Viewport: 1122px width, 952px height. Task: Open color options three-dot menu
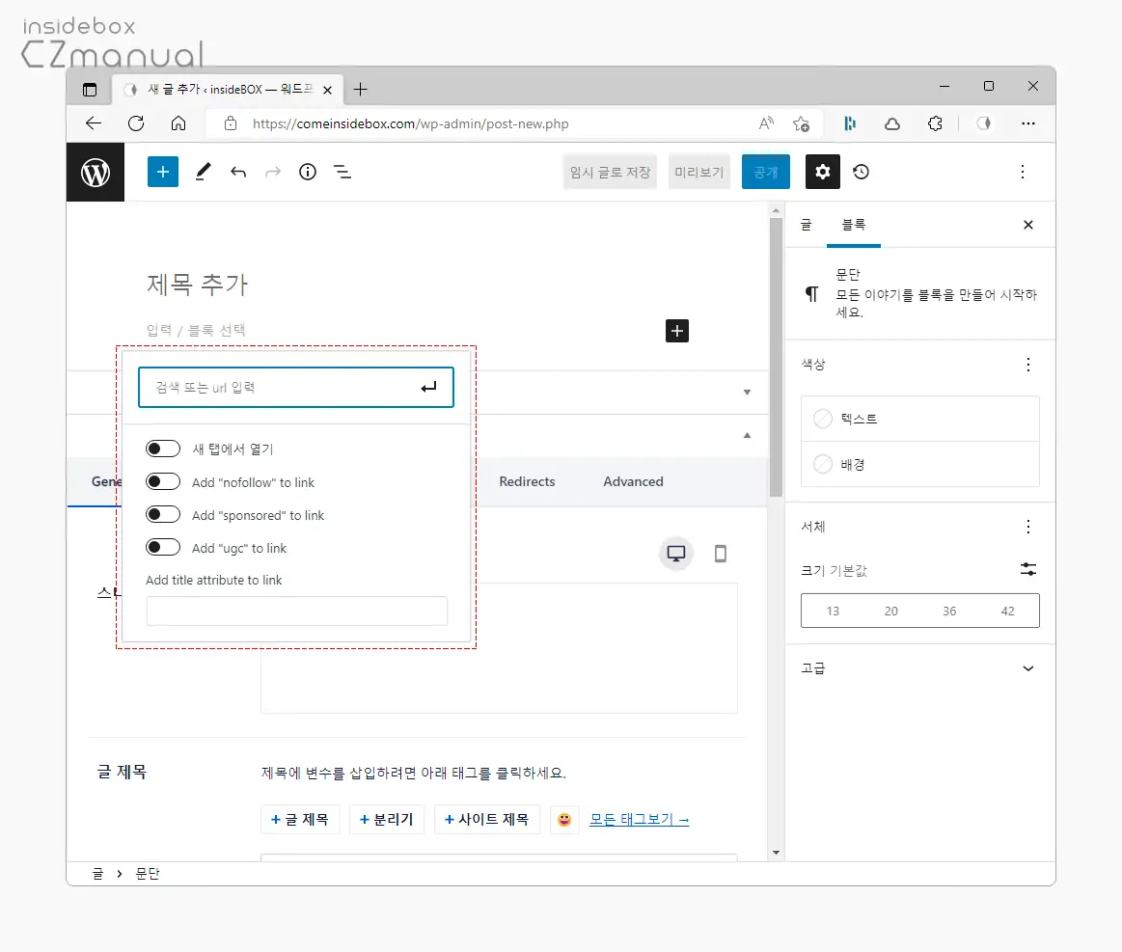tap(1028, 365)
